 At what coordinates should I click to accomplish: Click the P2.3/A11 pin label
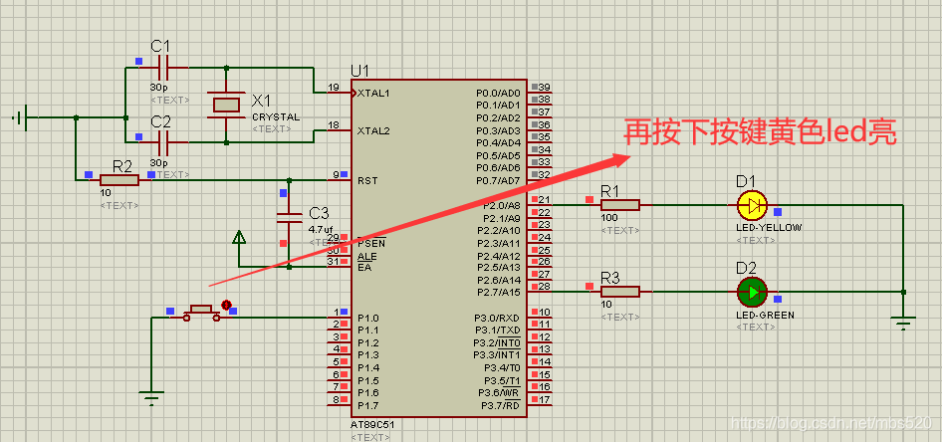[x=499, y=243]
